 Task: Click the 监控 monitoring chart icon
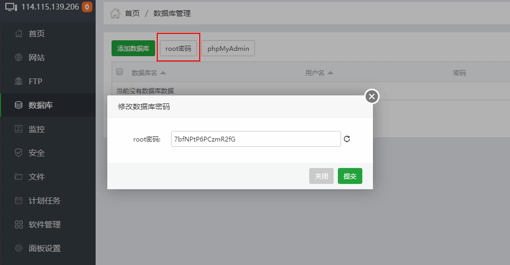point(19,129)
